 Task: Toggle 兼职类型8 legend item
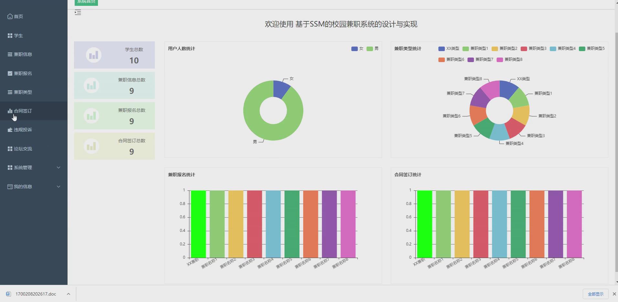click(x=509, y=60)
